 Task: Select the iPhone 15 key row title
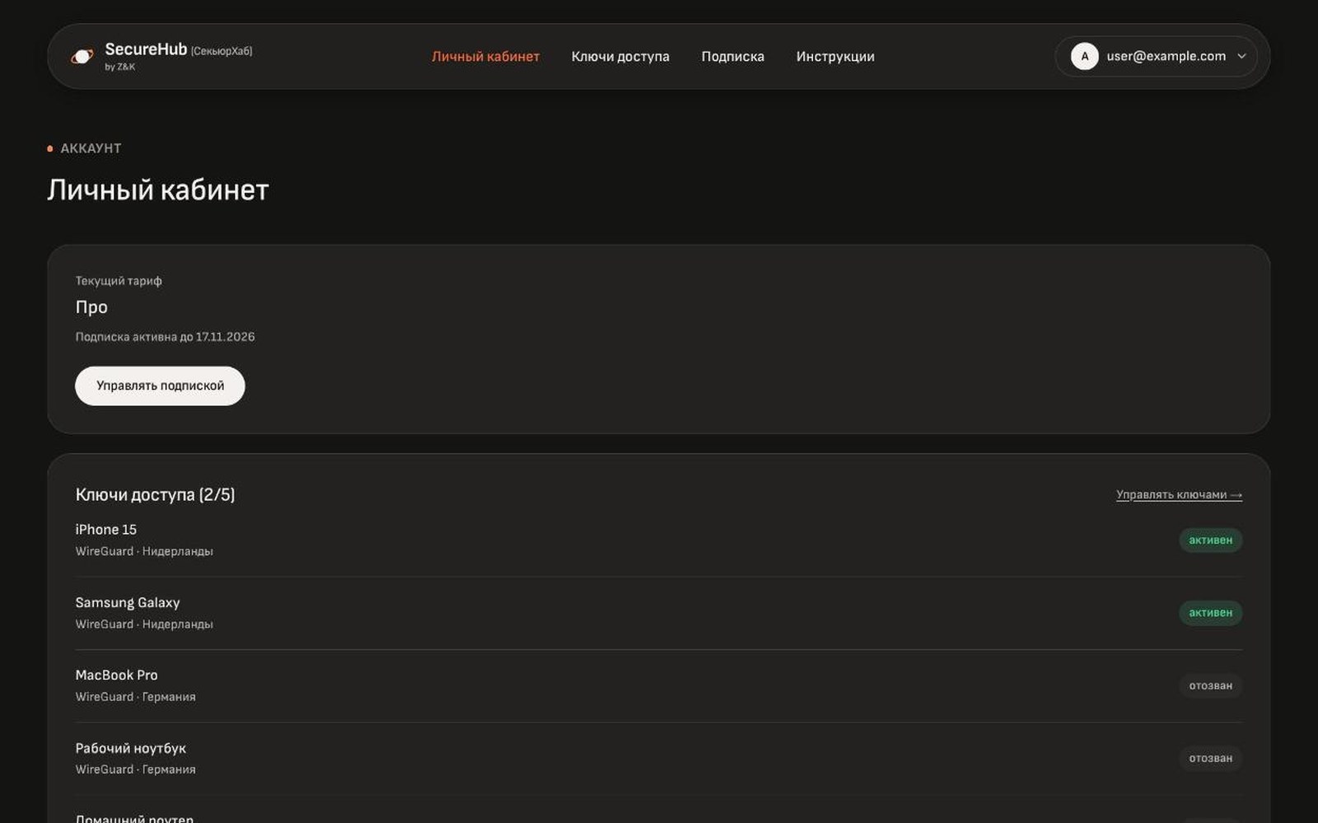click(x=105, y=530)
